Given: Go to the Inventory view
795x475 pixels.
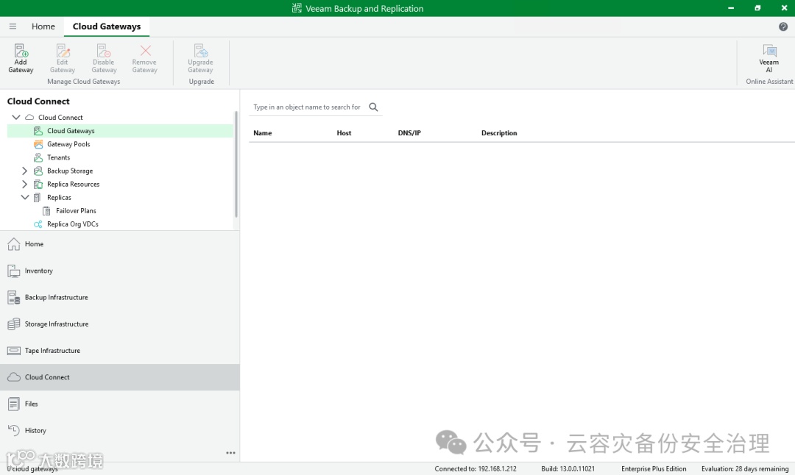Looking at the screenshot, I should click(120, 271).
